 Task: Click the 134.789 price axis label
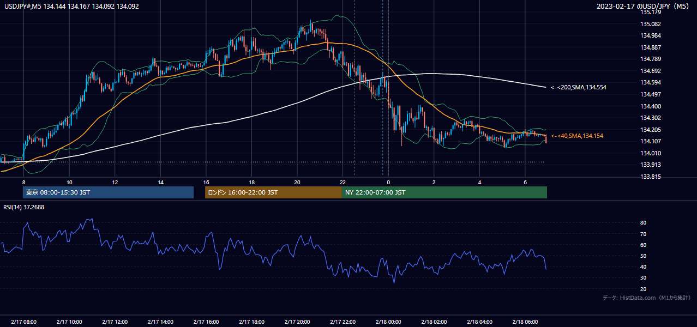[x=651, y=59]
